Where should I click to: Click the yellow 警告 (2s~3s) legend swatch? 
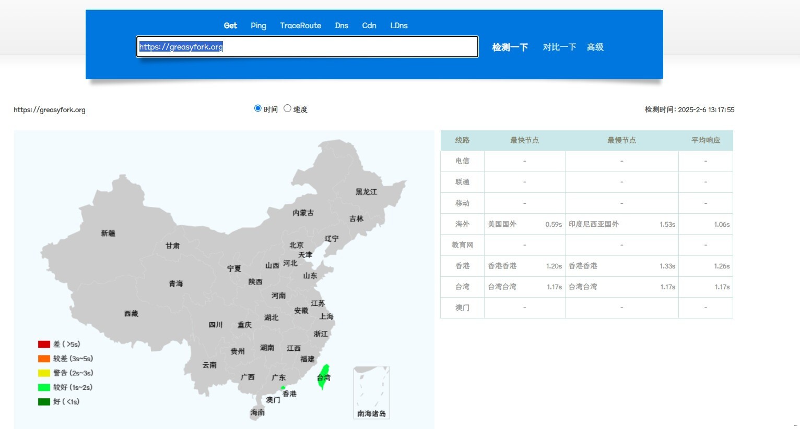point(44,373)
